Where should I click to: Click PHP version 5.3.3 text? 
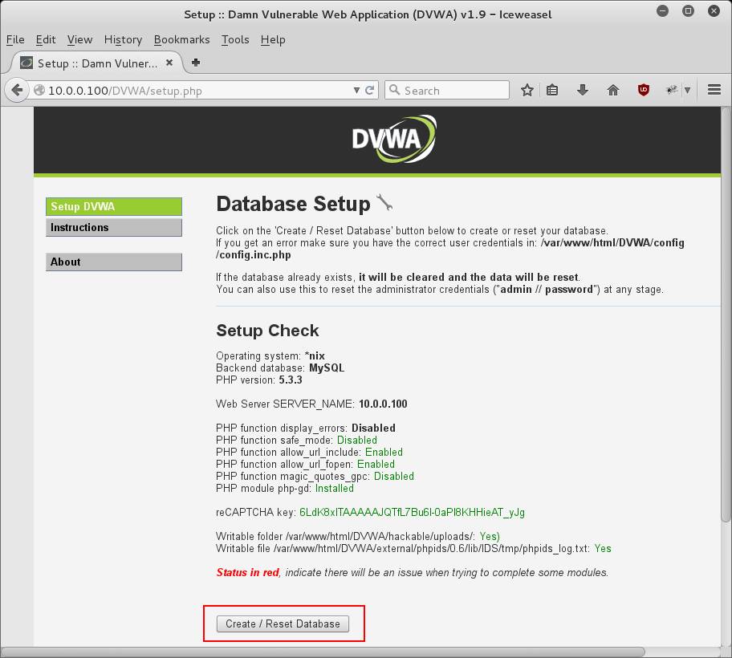[x=259, y=380]
